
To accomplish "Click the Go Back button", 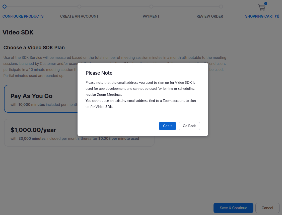I will [x=189, y=126].
